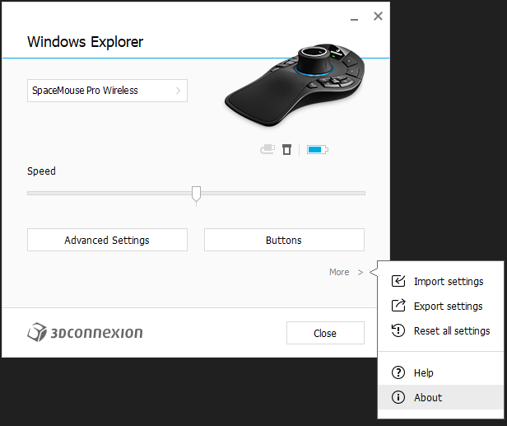Open Help from the More menu
The height and width of the screenshot is (426, 507).
440,372
